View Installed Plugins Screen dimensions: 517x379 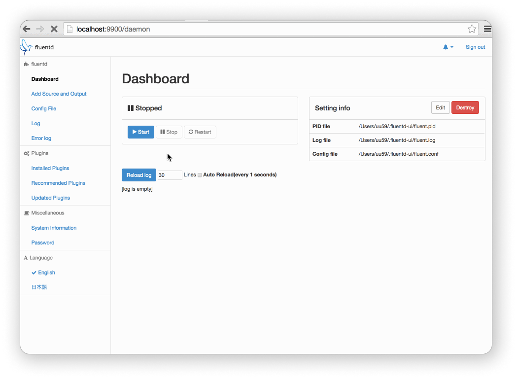tap(50, 168)
